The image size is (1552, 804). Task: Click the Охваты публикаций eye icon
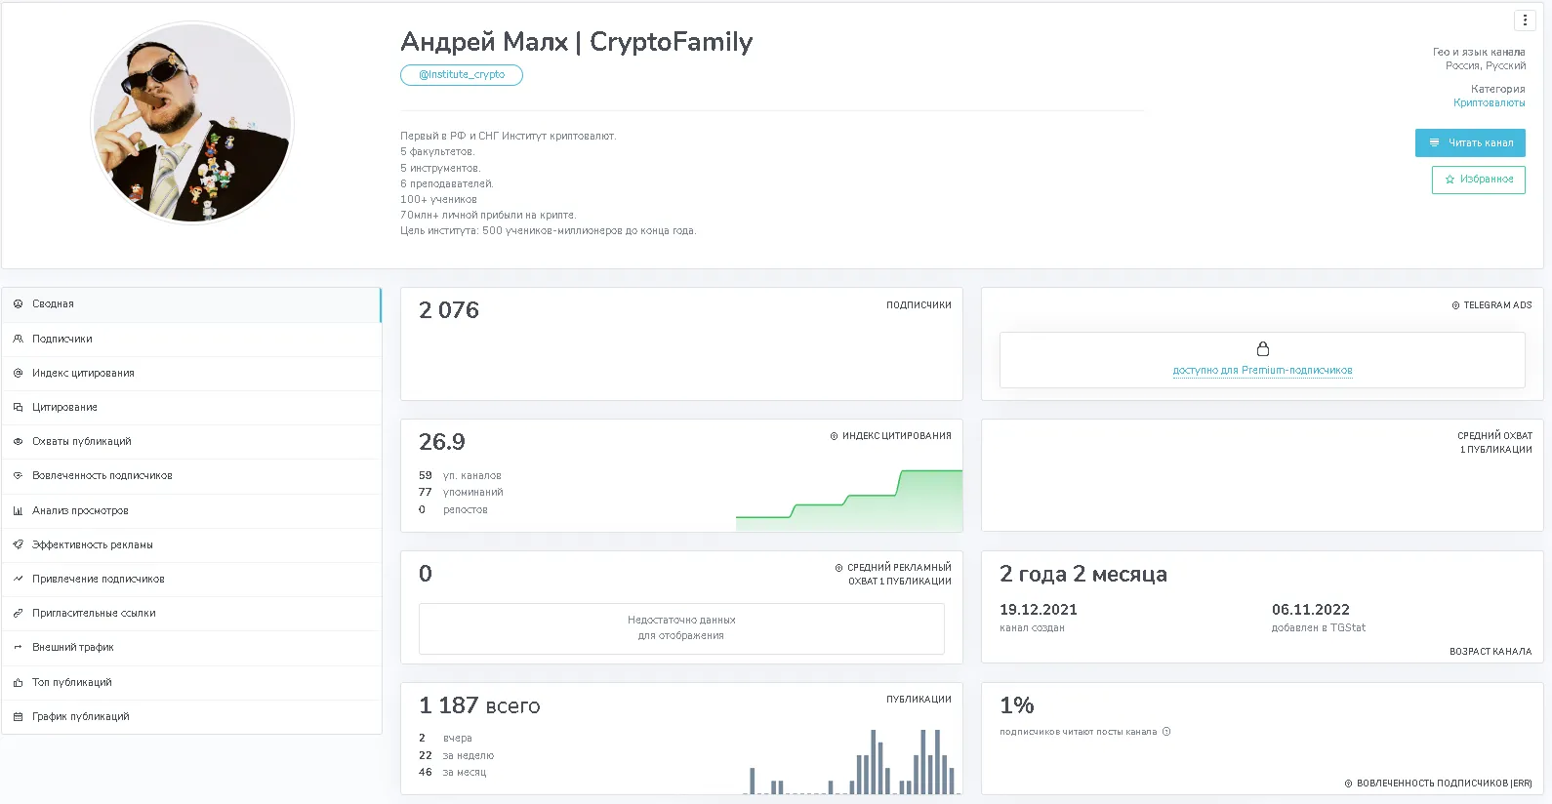[x=18, y=441]
